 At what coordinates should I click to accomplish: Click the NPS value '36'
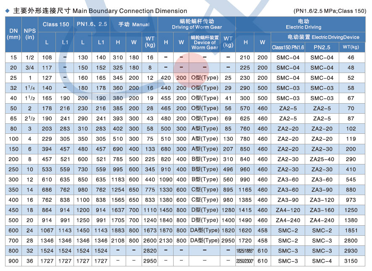pyautogui.click(x=30, y=261)
